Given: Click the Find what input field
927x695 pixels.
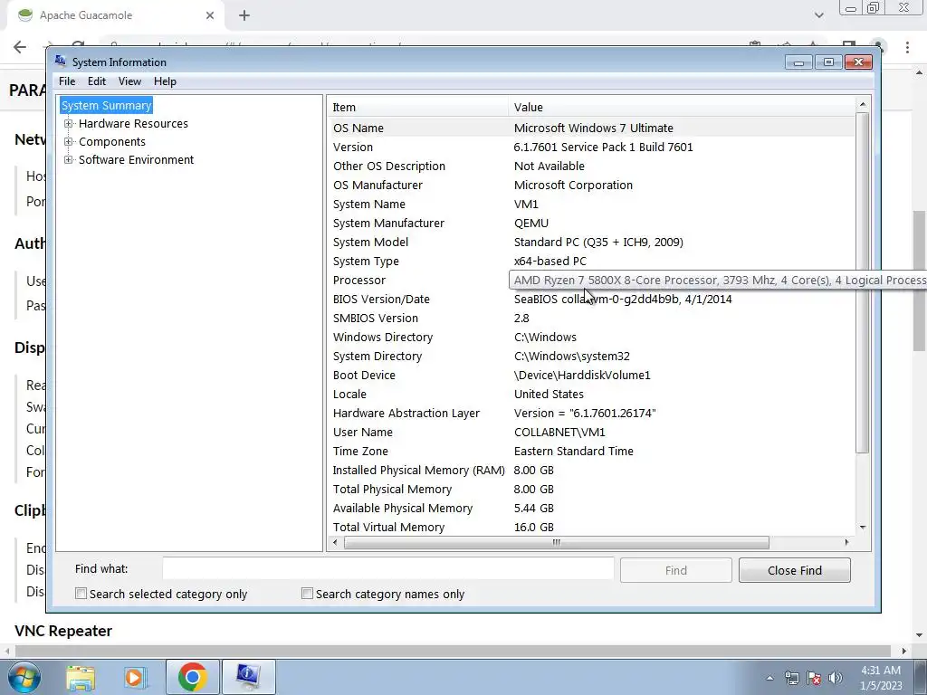Looking at the screenshot, I should click(x=387, y=569).
